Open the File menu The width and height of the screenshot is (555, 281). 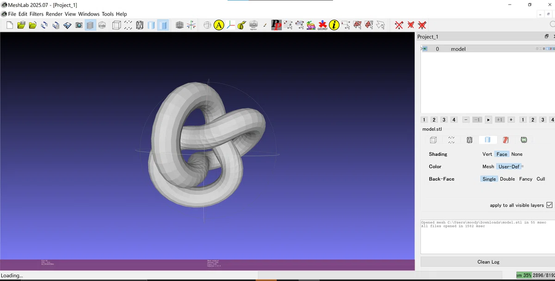pyautogui.click(x=12, y=14)
